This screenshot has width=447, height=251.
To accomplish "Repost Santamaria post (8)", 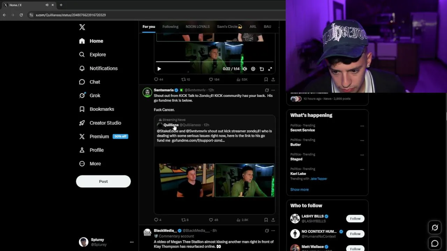I will [x=185, y=220].
